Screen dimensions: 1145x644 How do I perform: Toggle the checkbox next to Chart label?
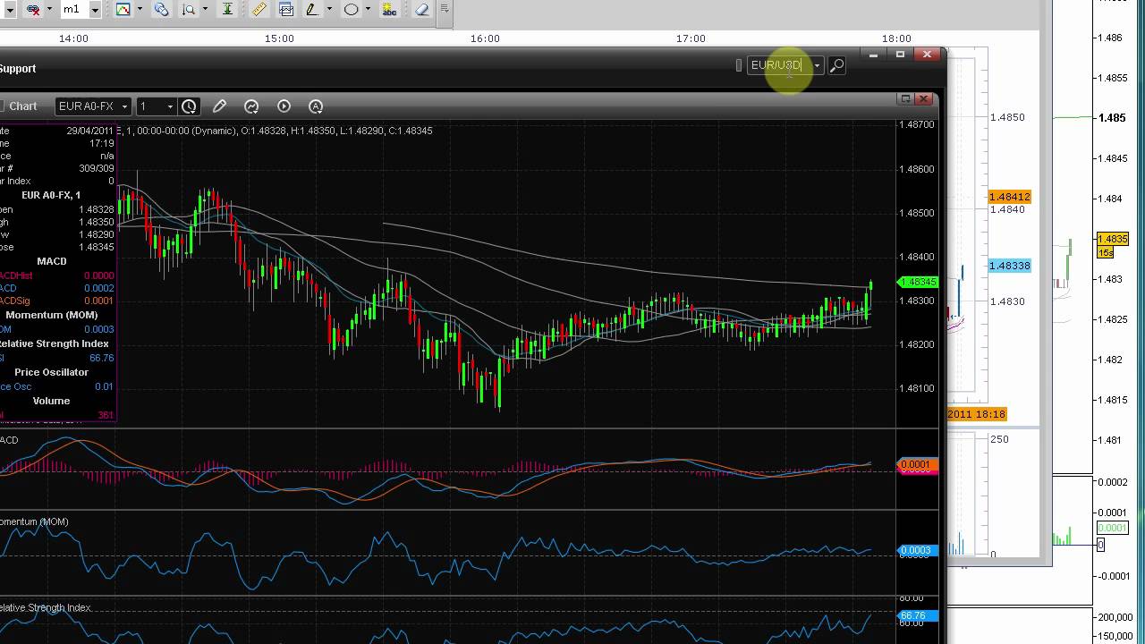pos(2,106)
